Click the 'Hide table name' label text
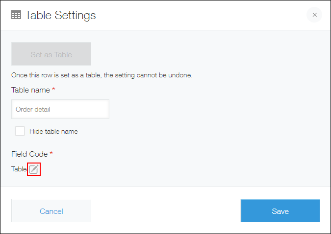331x234 pixels. tap(53, 131)
